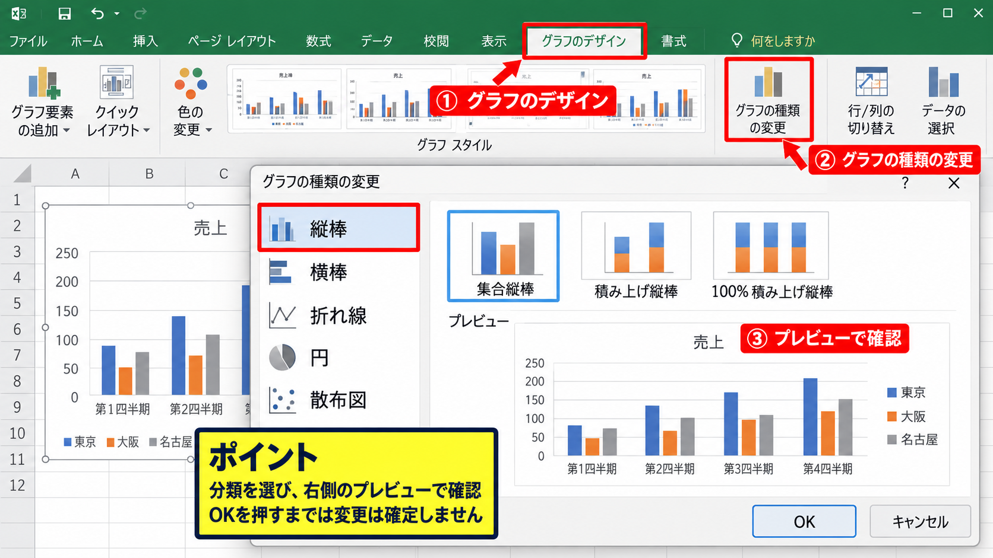The width and height of the screenshot is (993, 558).
Task: Close the グラフの種類の変更 dialog
Action: (x=954, y=183)
